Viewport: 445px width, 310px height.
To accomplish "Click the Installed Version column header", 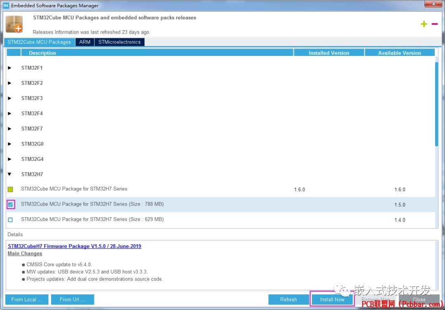I will coord(329,53).
